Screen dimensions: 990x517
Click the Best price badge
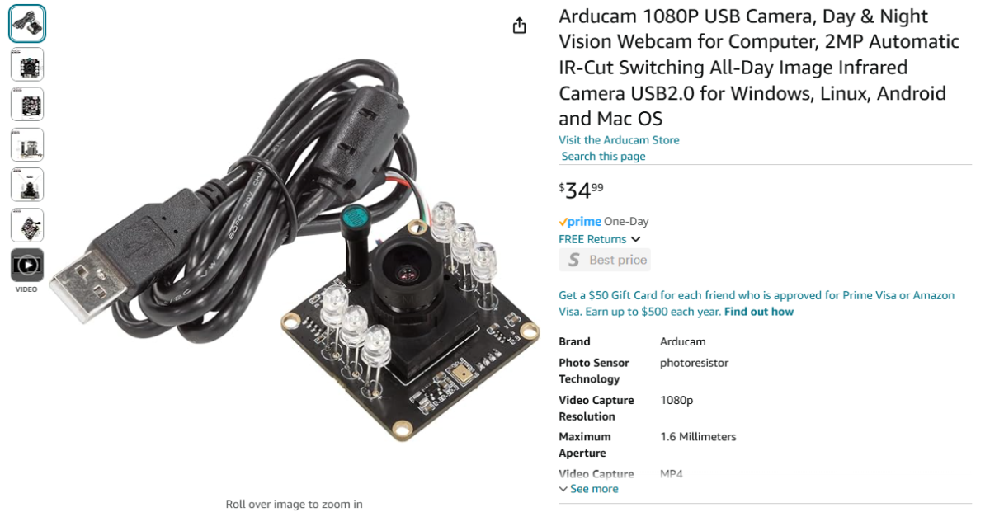(x=605, y=260)
